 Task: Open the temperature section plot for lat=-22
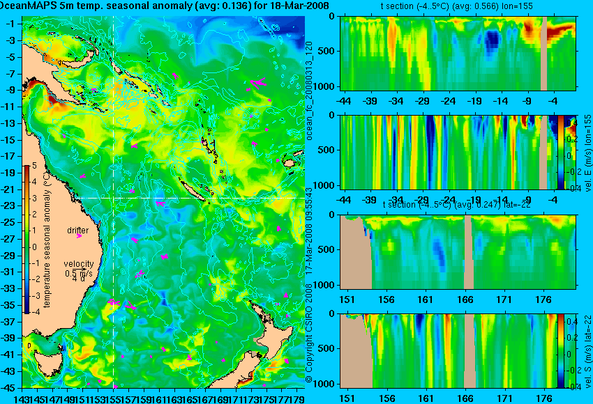[x=458, y=252]
